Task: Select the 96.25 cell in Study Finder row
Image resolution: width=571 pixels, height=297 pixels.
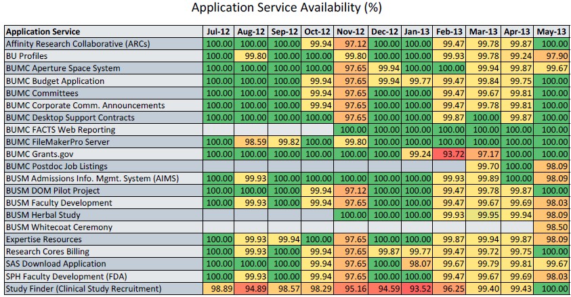Action: [x=449, y=289]
